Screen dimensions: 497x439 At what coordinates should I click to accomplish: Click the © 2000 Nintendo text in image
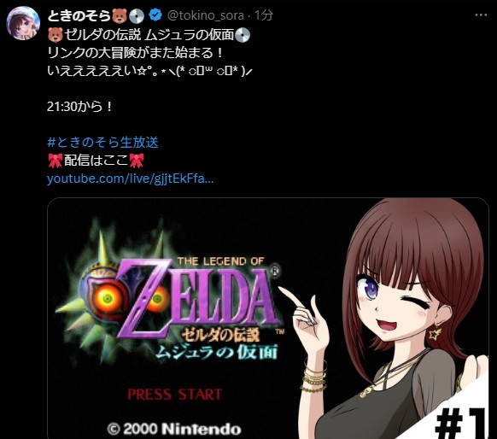(174, 429)
